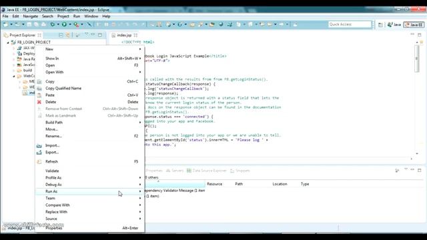
Task: Open Compare With submenu
Action: tap(90, 205)
